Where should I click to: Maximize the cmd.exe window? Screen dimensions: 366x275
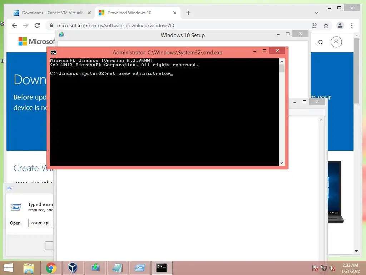click(x=264, y=51)
